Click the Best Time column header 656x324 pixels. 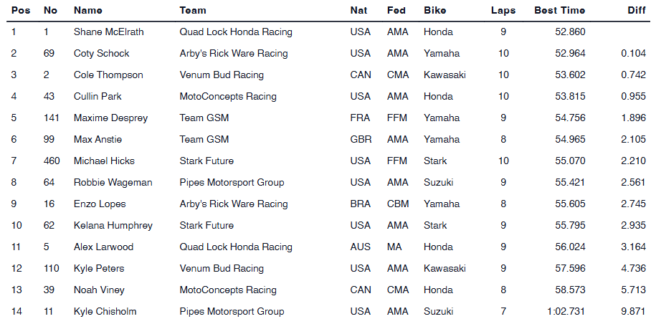(559, 11)
